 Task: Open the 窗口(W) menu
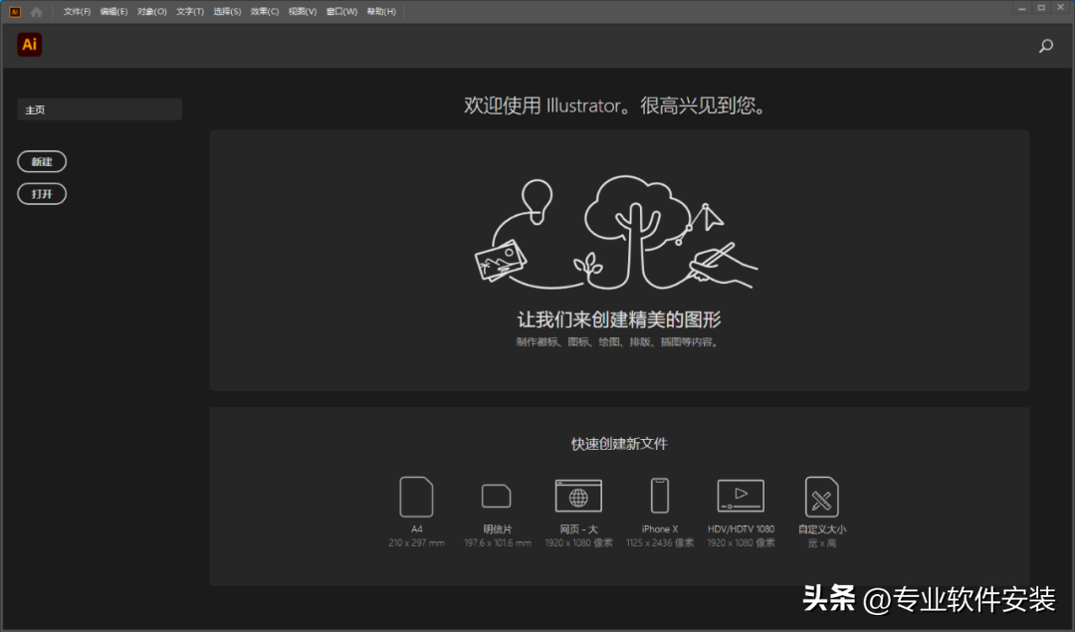point(341,12)
